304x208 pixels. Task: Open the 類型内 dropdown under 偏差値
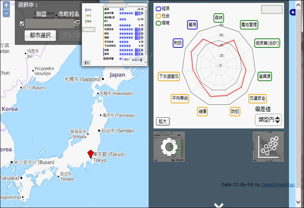[269, 120]
